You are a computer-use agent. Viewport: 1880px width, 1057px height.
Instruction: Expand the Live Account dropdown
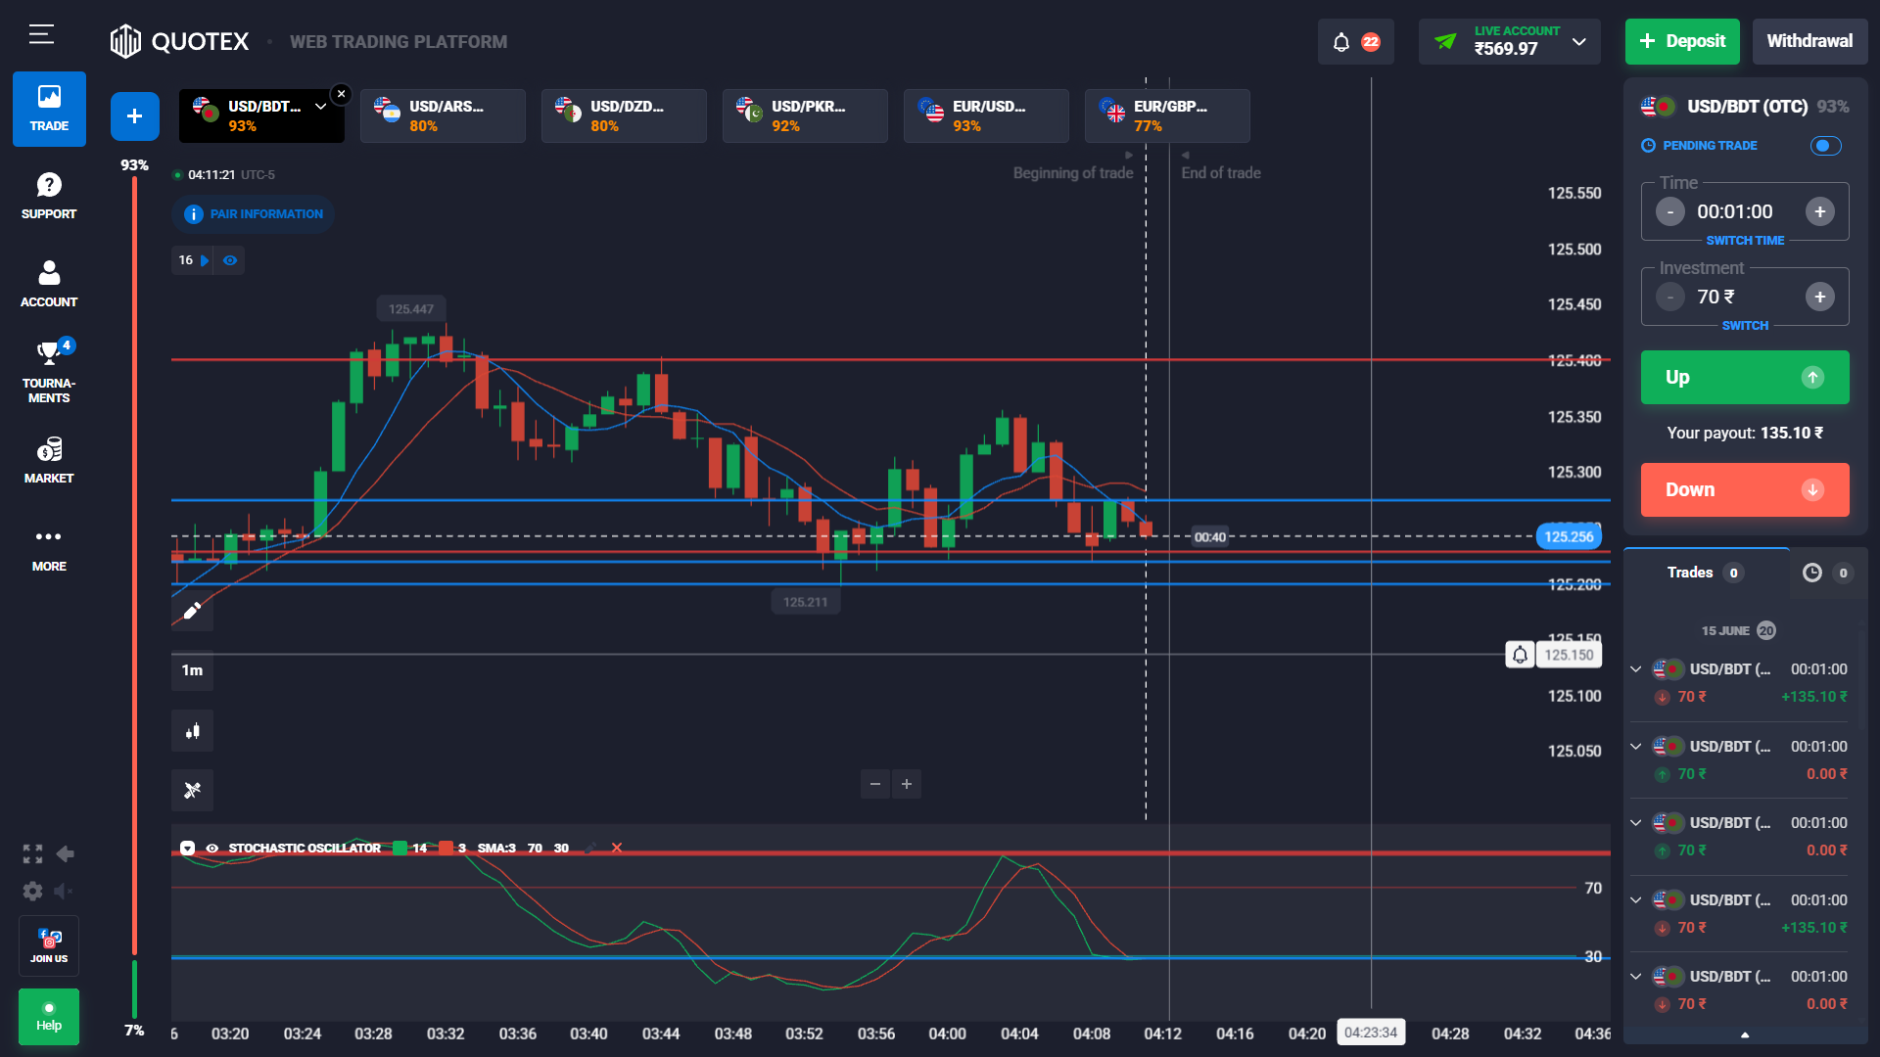1578,42
